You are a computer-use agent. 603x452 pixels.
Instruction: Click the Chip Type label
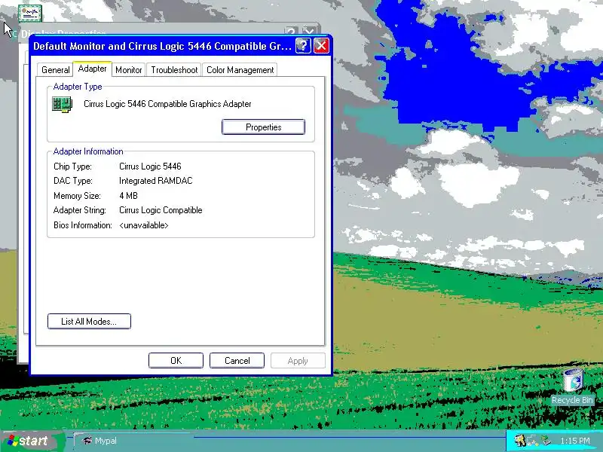pyautogui.click(x=72, y=166)
